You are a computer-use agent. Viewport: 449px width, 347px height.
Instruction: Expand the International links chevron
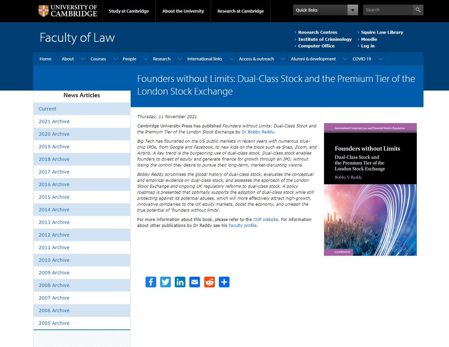point(232,59)
